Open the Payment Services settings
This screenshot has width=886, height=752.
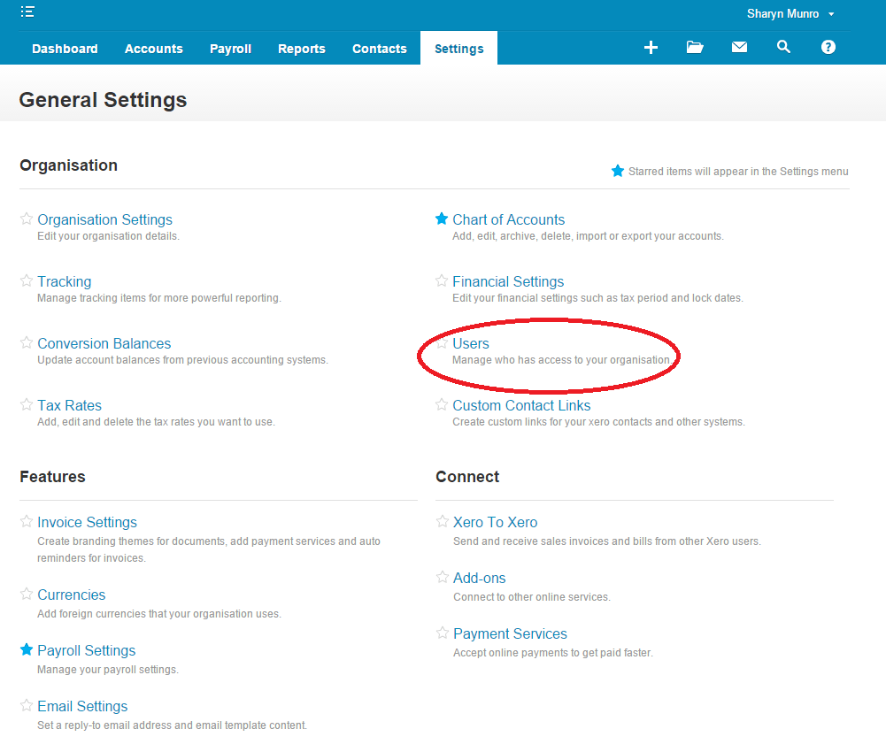[x=510, y=633]
